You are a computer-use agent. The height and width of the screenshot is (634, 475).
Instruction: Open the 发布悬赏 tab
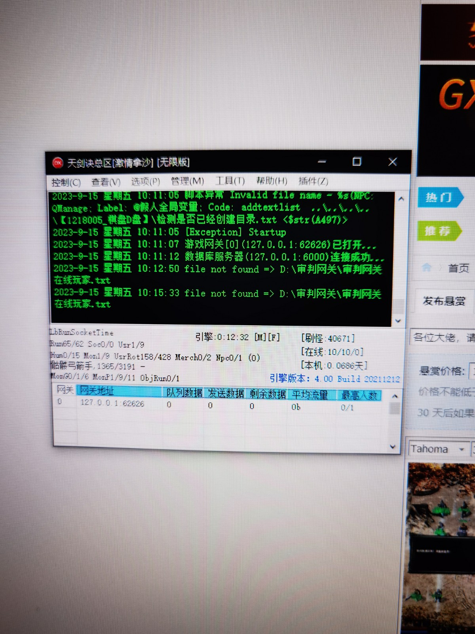click(444, 301)
